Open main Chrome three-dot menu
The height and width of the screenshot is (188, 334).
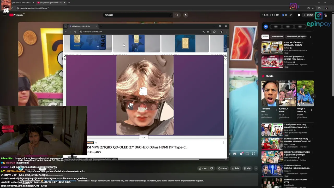coord(331,8)
